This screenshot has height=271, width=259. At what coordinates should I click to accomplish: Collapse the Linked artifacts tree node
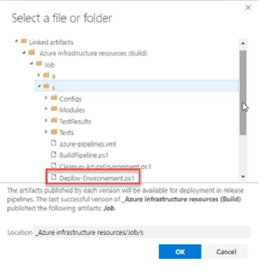coord(16,41)
